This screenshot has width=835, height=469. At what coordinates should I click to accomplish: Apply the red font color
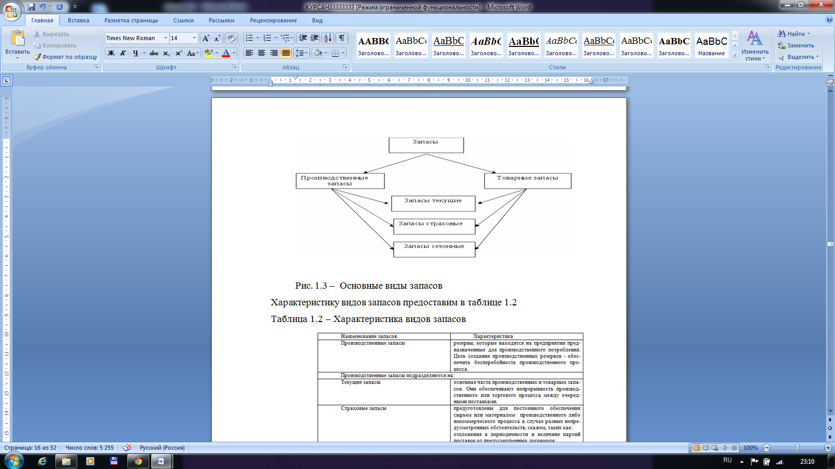click(226, 53)
